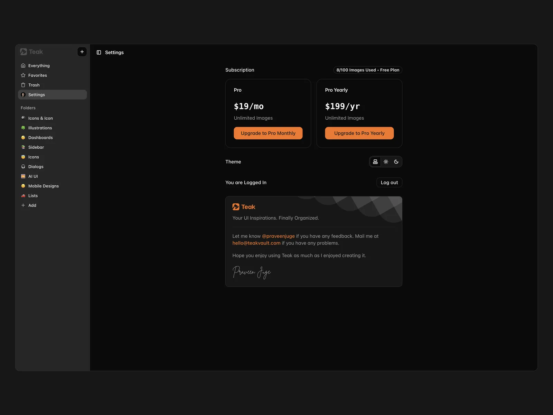Toggle the sidebar panel icon next to Settings
This screenshot has height=415, width=553.
[x=99, y=53]
